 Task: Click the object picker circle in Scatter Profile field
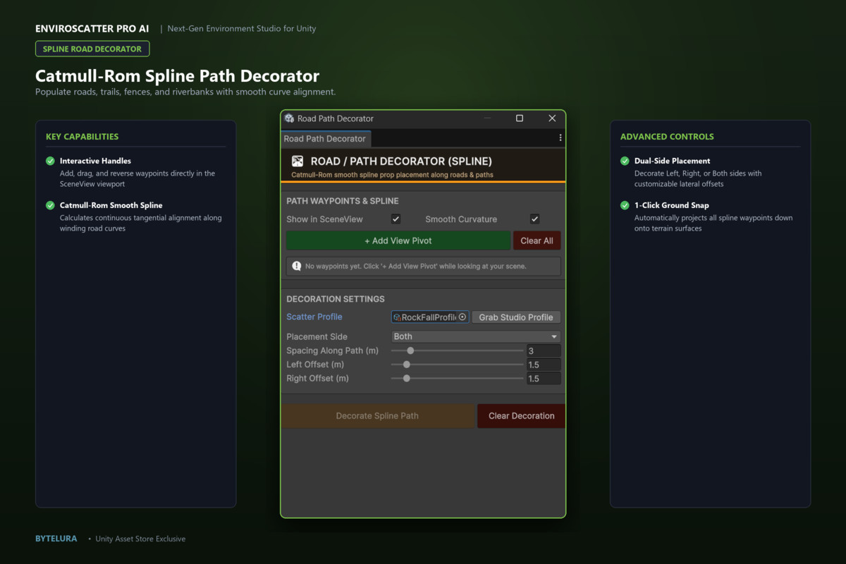pos(462,317)
